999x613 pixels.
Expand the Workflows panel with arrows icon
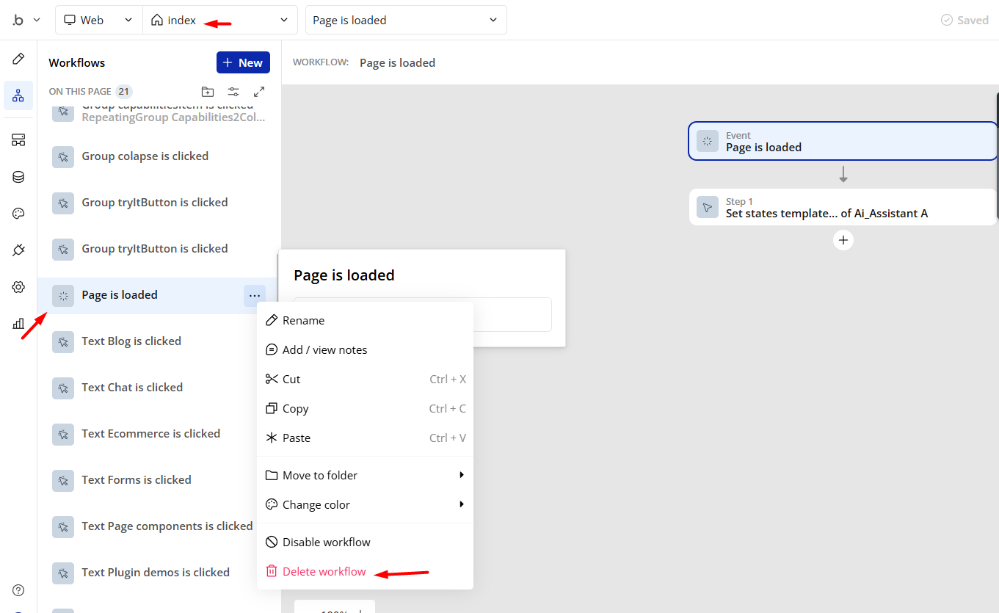259,92
